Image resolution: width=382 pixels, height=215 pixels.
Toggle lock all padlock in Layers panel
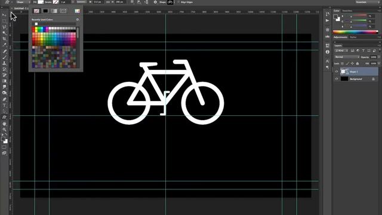[358, 63]
